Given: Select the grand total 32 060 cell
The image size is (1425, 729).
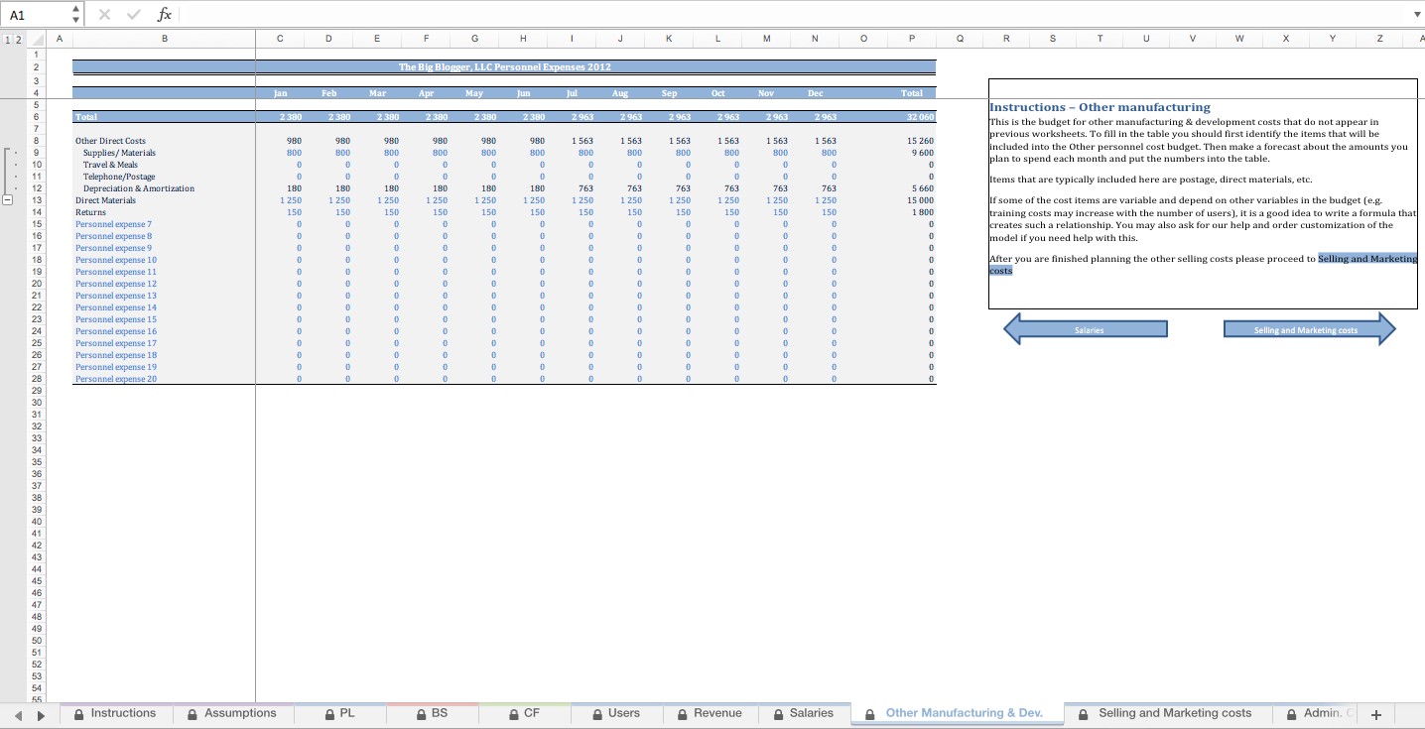Looking at the screenshot, I should pyautogui.click(x=912, y=117).
